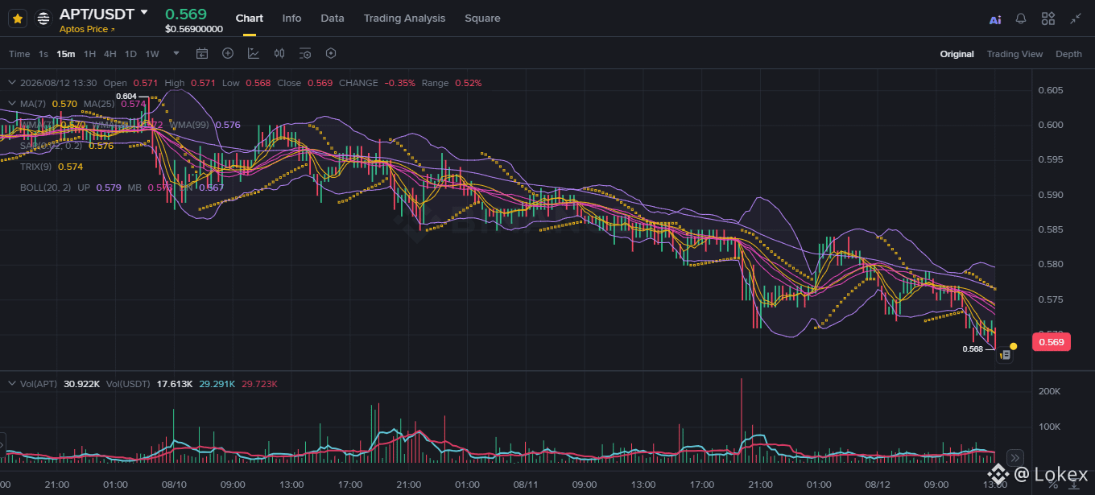The height and width of the screenshot is (495, 1095).
Task: Click the collapse fullscreen arrows icon
Action: [1076, 19]
